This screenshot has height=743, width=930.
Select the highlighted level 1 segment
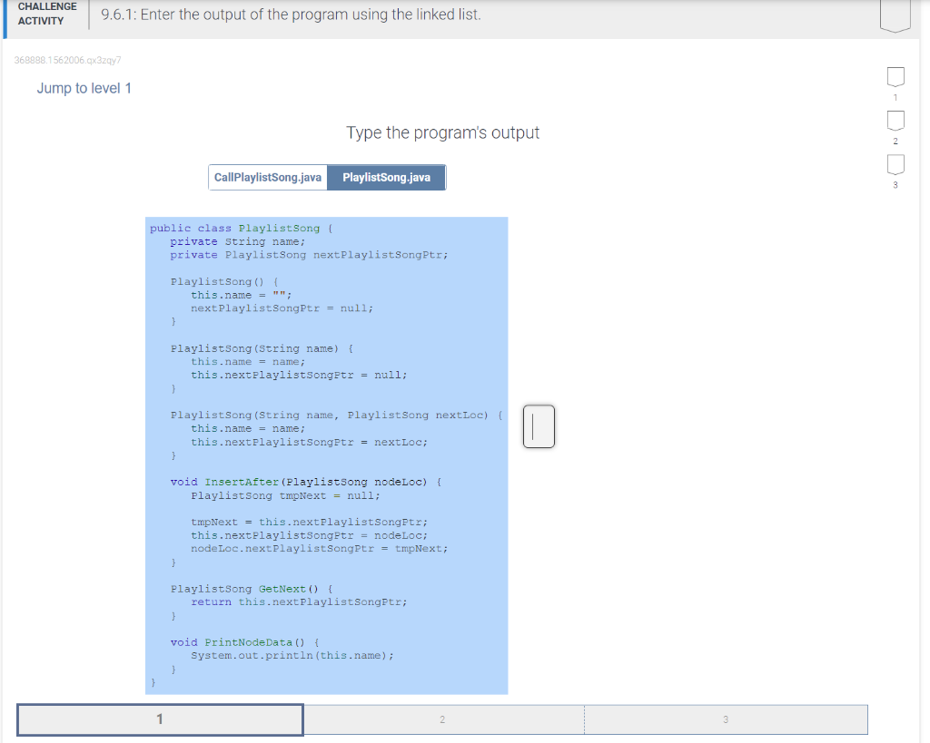tap(160, 719)
